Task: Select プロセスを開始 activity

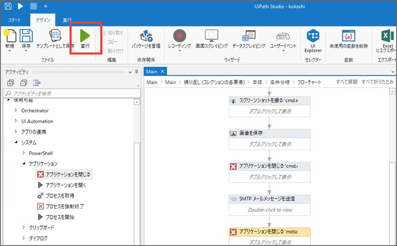Action: pos(56,217)
